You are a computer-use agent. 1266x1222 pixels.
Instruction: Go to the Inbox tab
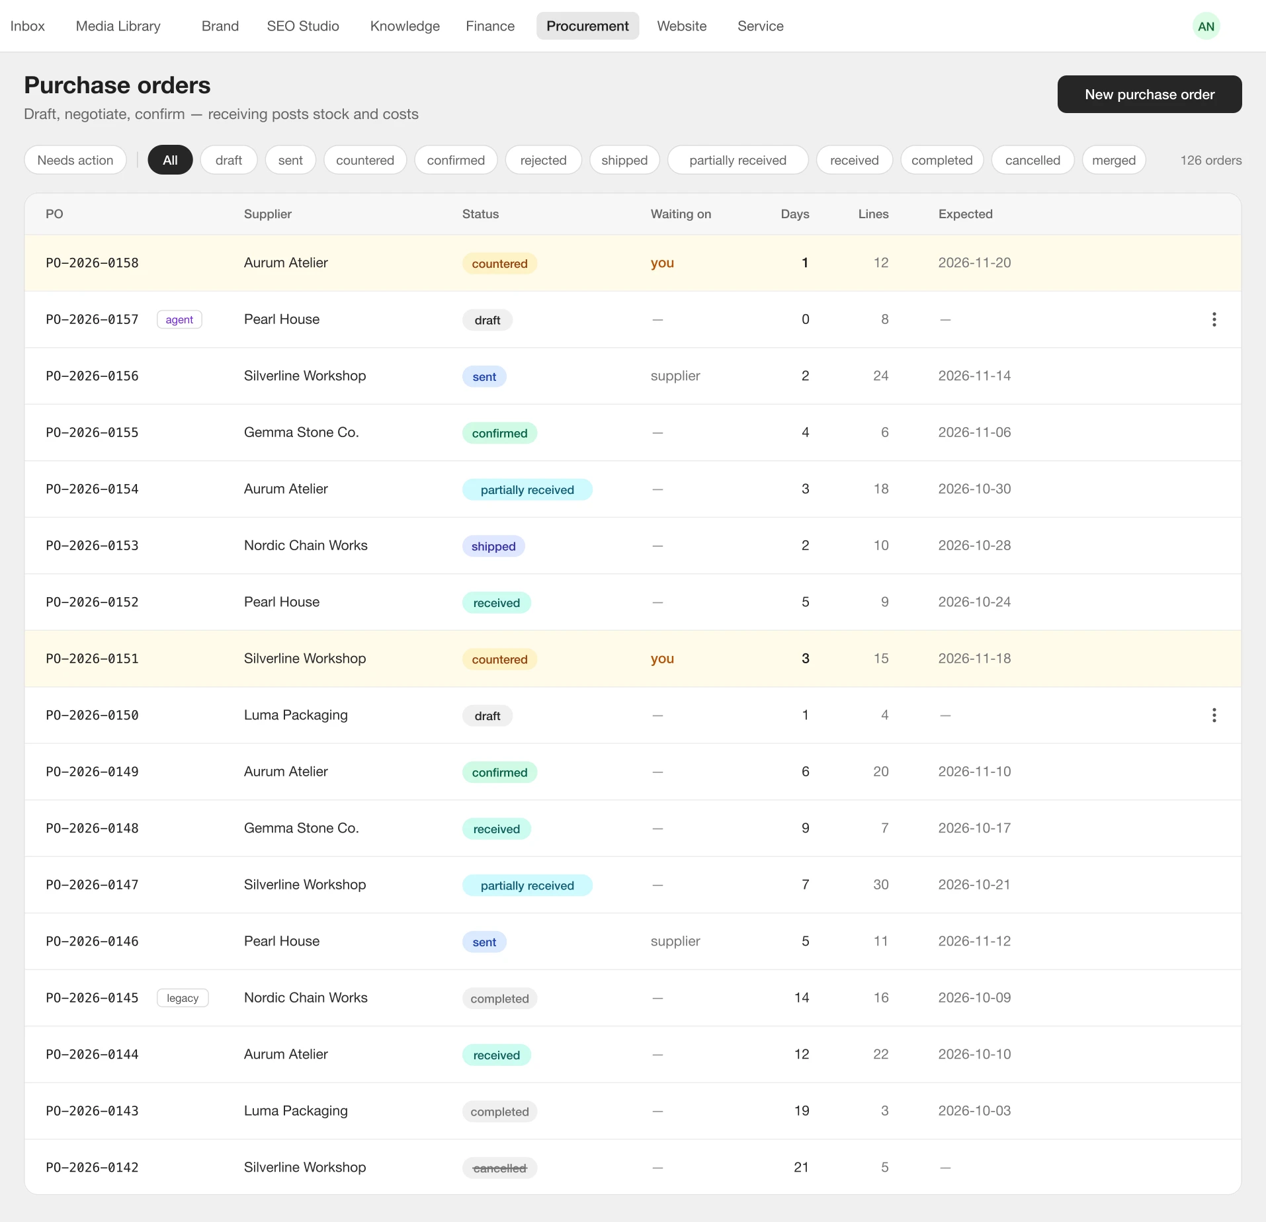tap(28, 26)
